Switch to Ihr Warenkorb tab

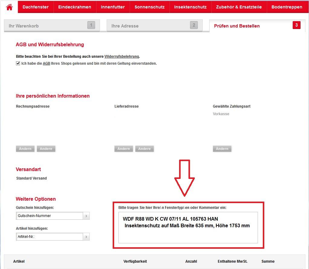pos(51,26)
